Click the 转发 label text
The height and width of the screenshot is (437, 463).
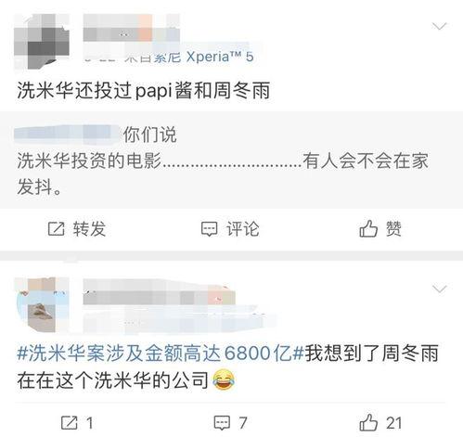click(89, 229)
